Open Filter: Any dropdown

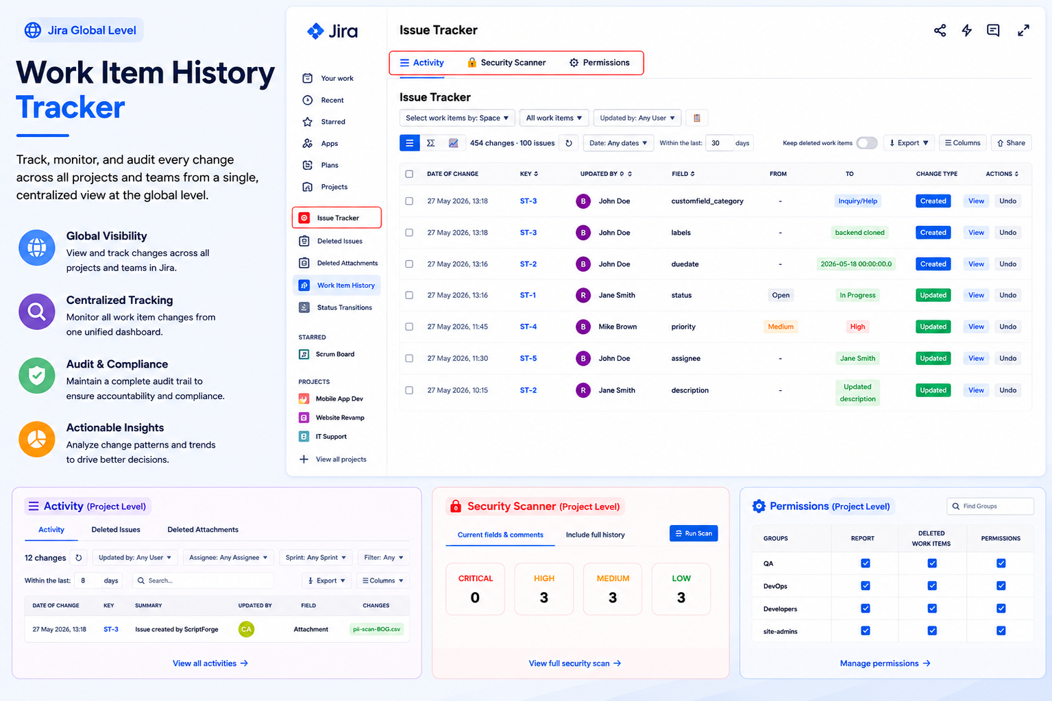click(x=384, y=557)
